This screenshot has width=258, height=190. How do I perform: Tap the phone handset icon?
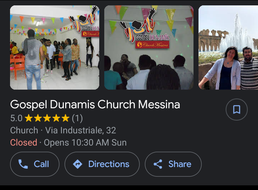tap(23, 164)
